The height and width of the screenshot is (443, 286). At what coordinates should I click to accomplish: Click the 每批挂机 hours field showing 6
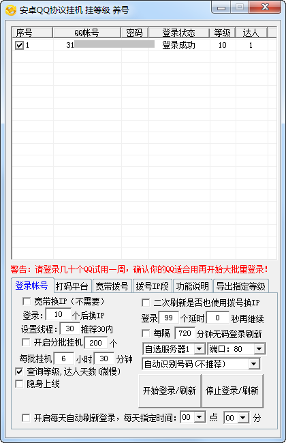click(64, 358)
